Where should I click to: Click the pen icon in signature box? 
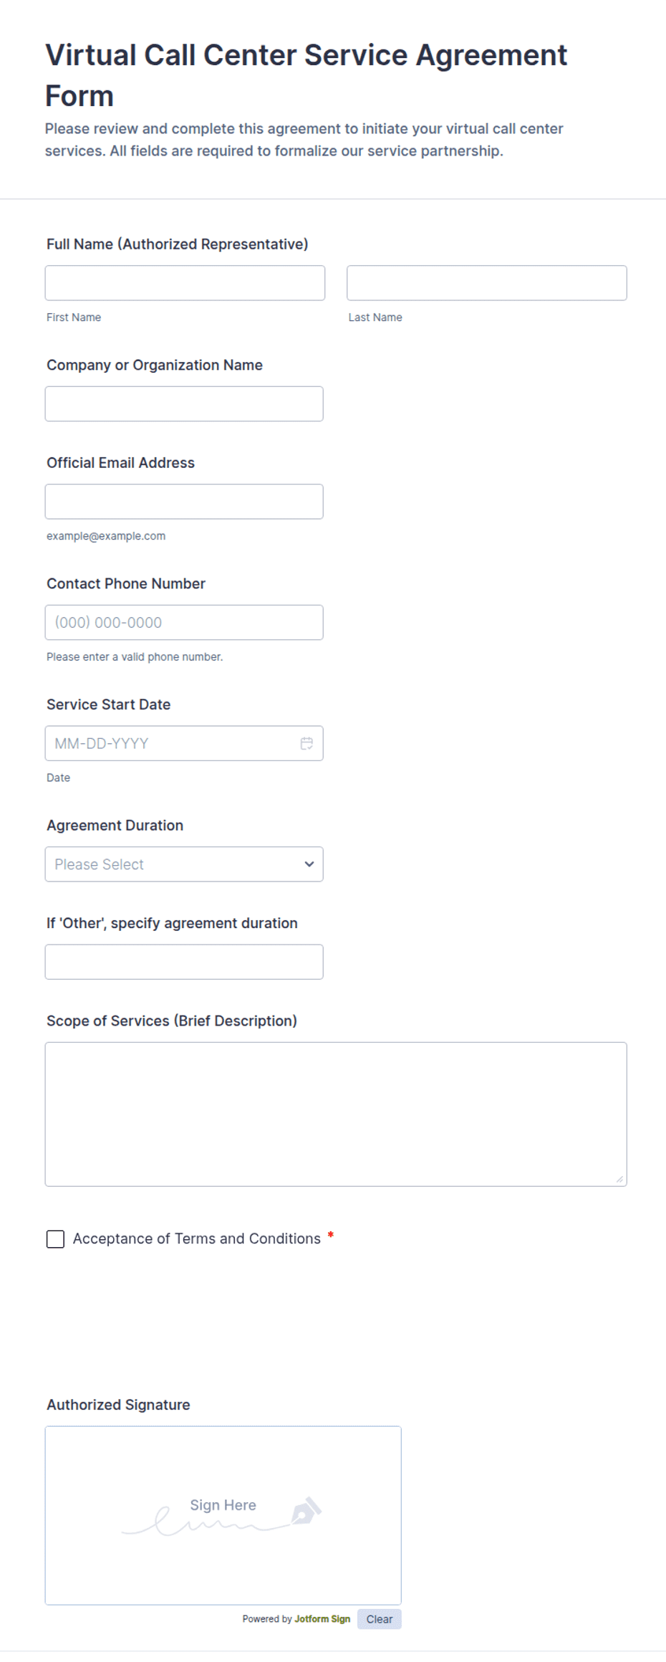[307, 1510]
